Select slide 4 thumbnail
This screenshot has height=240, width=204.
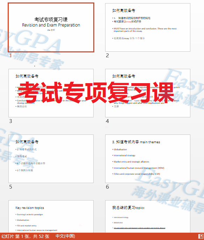(148, 93)
